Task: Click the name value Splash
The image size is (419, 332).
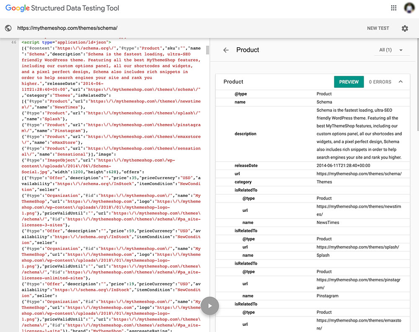Action: pyautogui.click(x=323, y=255)
